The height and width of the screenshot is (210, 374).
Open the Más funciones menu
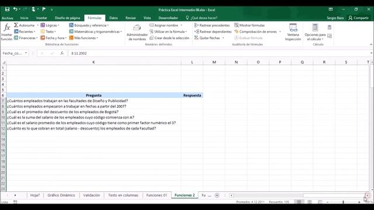[84, 38]
